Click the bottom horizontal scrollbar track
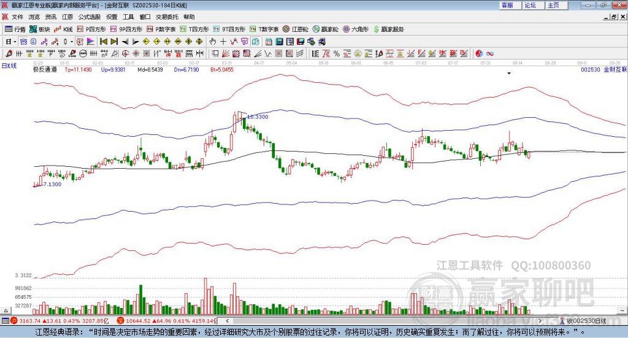 tap(385, 321)
